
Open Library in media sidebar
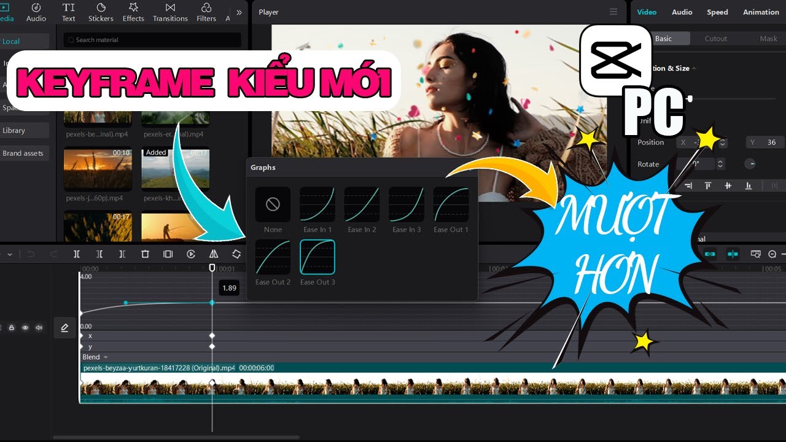coord(25,130)
